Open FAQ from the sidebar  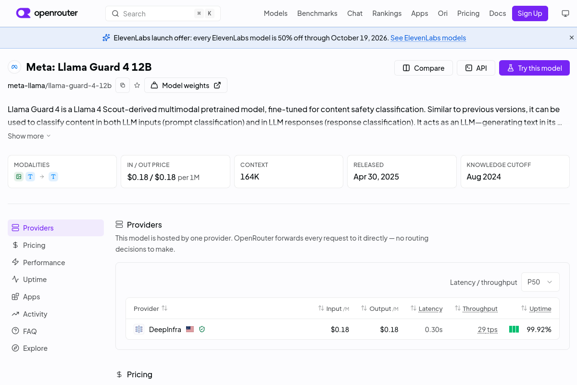tap(56, 331)
